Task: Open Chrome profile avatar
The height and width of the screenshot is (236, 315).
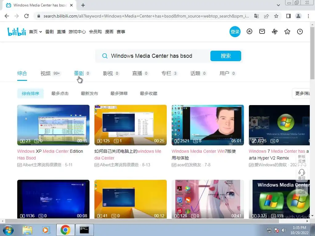Action: [x=298, y=16]
